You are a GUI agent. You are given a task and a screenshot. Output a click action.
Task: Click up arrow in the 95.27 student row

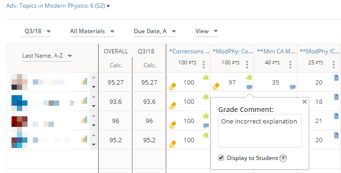pos(94,77)
